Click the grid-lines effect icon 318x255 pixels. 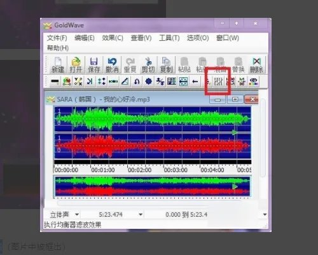pos(172,82)
